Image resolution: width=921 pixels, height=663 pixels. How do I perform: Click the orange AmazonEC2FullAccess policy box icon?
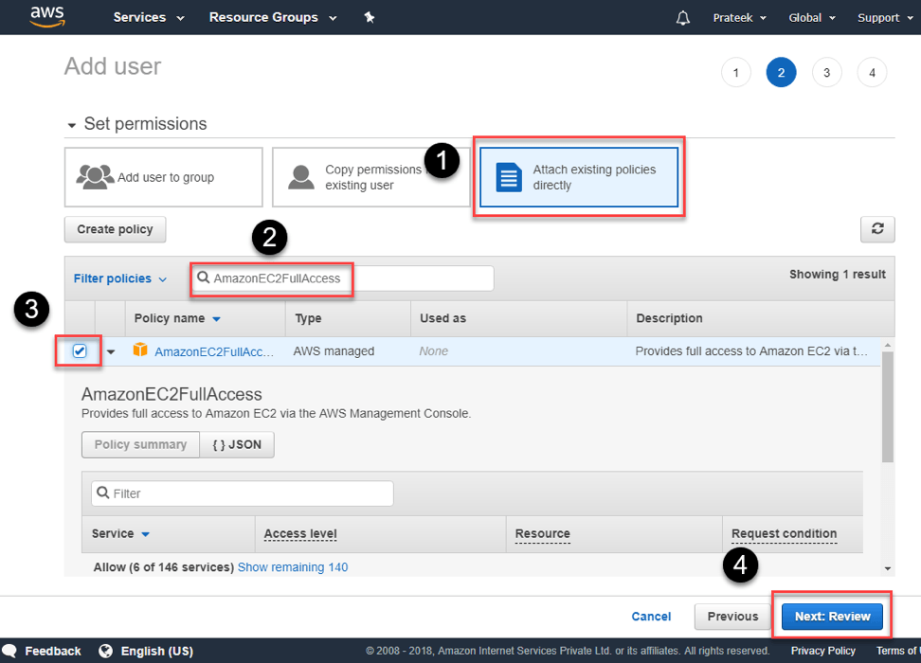(140, 350)
